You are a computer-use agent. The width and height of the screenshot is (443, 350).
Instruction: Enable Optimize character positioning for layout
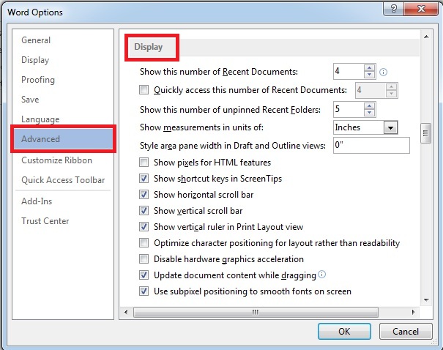pyautogui.click(x=144, y=243)
